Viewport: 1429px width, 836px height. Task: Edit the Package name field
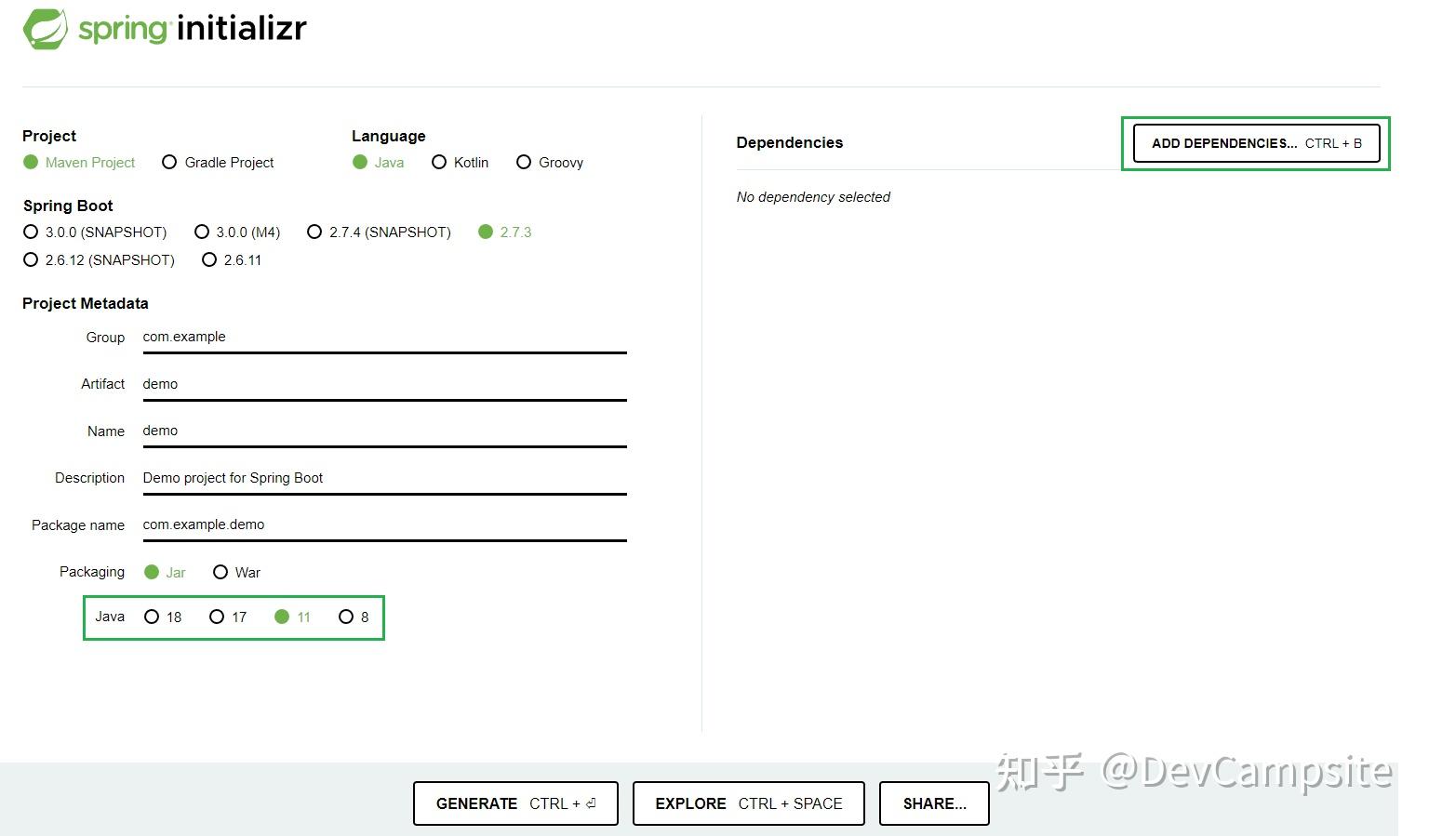tap(384, 525)
